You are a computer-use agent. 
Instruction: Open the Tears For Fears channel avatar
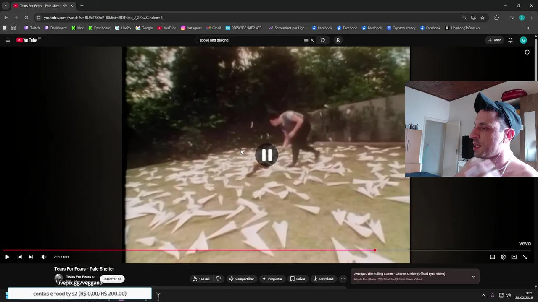[x=59, y=278]
